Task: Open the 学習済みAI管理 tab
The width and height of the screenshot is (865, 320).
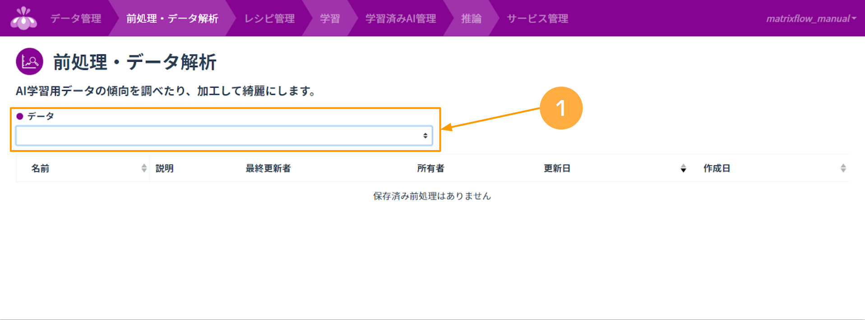Action: (401, 18)
